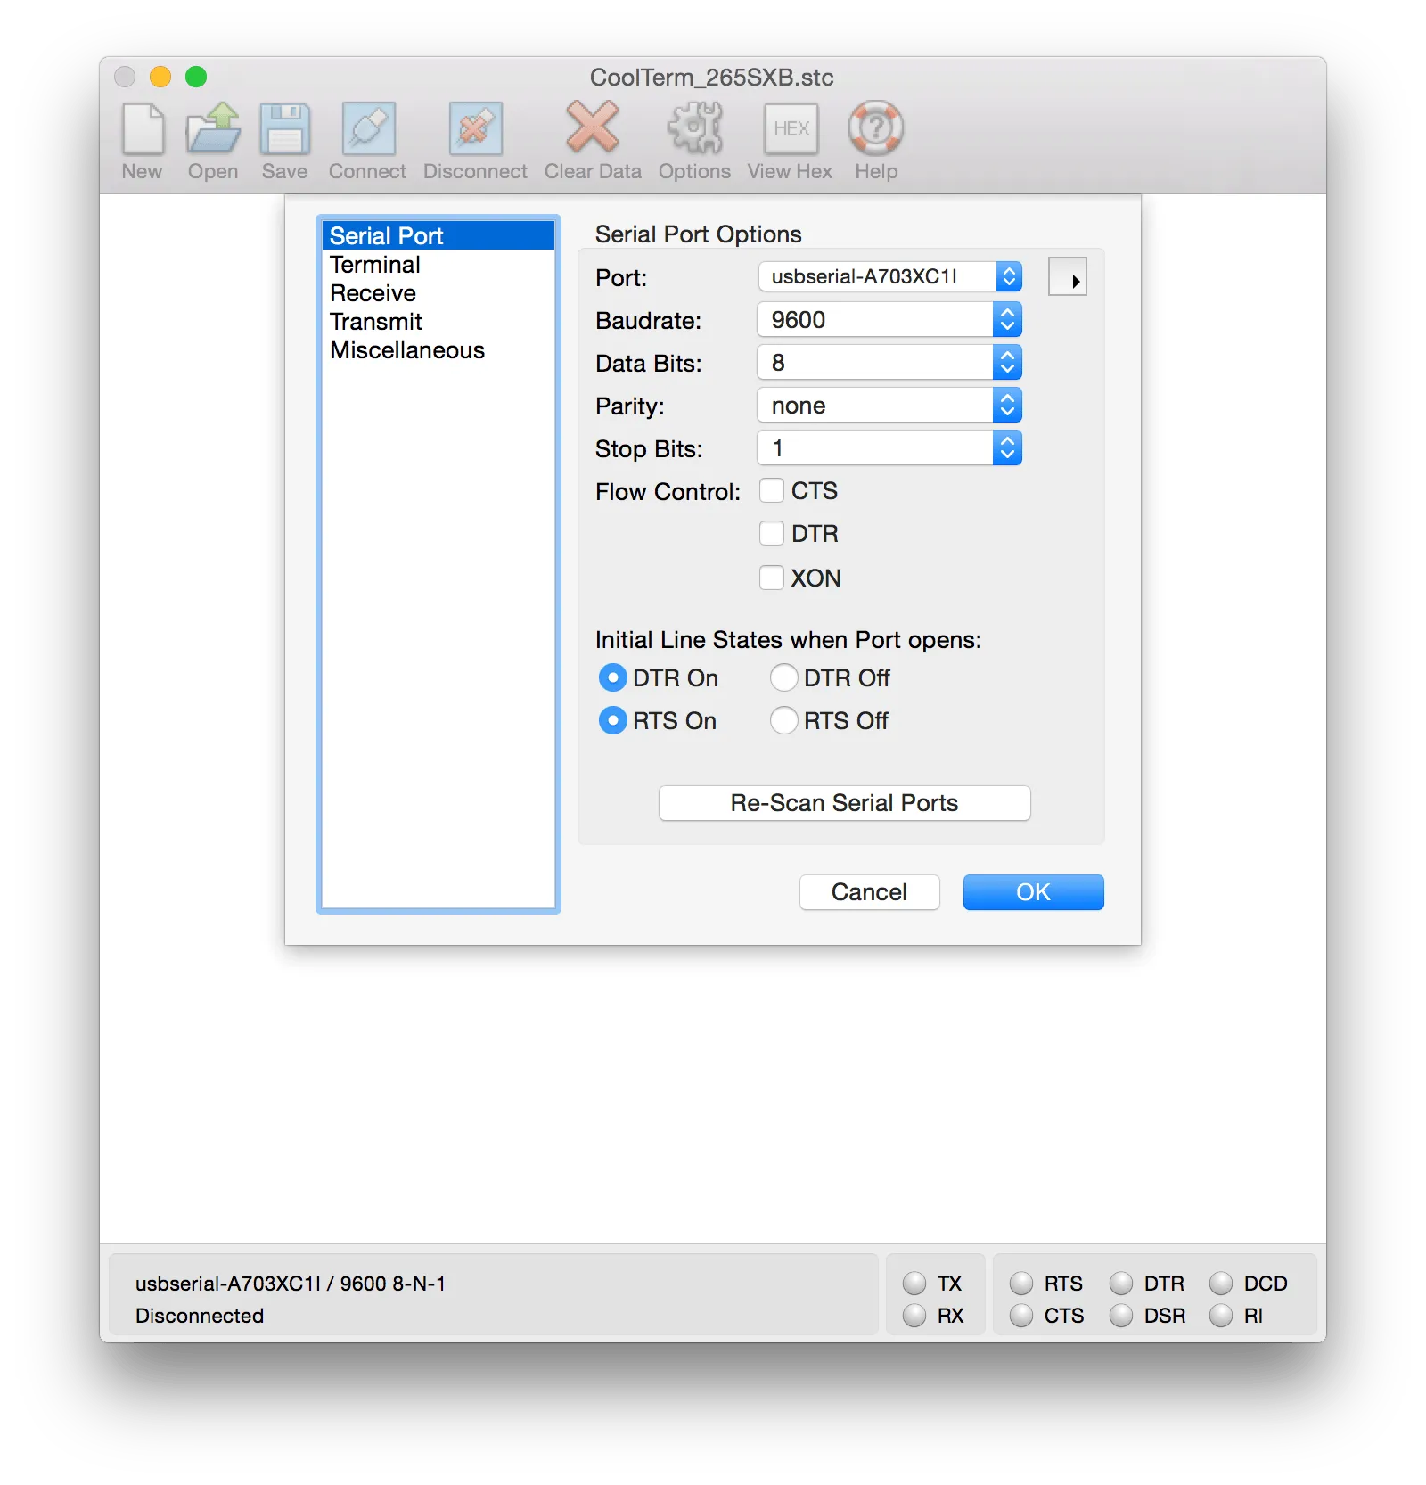The height and width of the screenshot is (1485, 1426).
Task: Click the Save floppy disk icon
Action: (x=284, y=129)
